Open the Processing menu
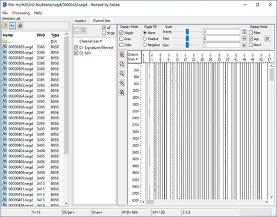Screen dimensions: 277x217 [x=21, y=13]
